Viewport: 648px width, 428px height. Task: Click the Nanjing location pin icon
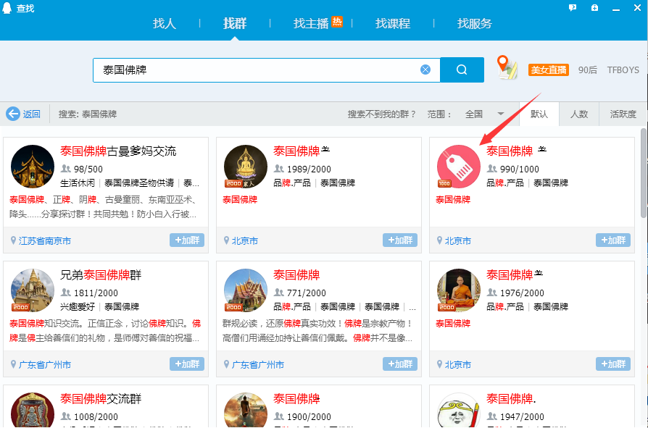(x=13, y=240)
